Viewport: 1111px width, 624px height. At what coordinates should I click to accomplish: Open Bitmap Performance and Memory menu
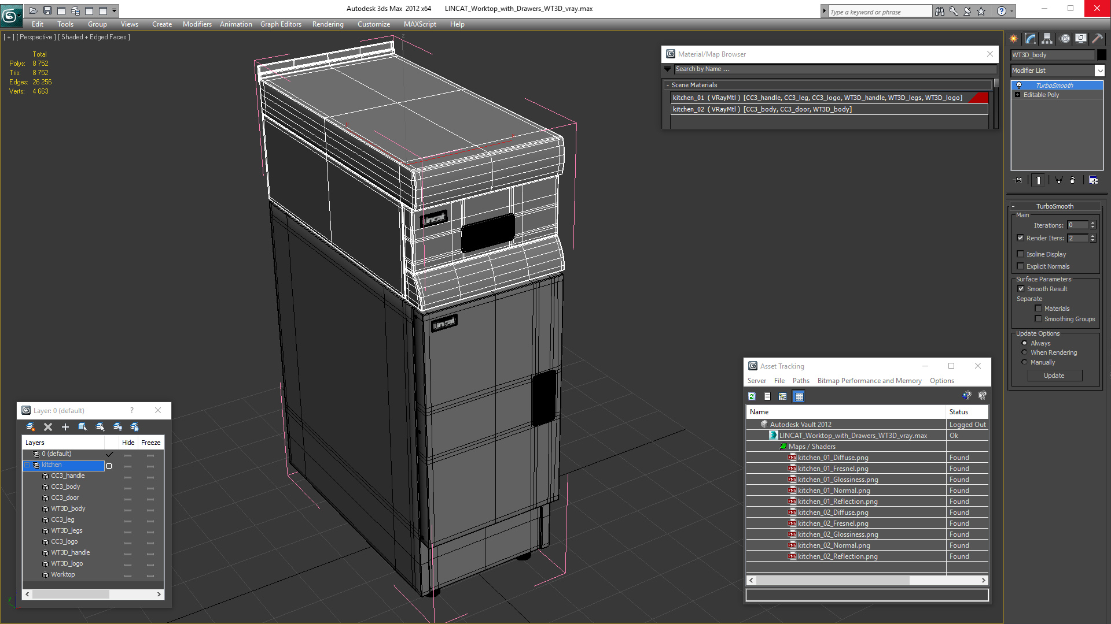point(869,381)
